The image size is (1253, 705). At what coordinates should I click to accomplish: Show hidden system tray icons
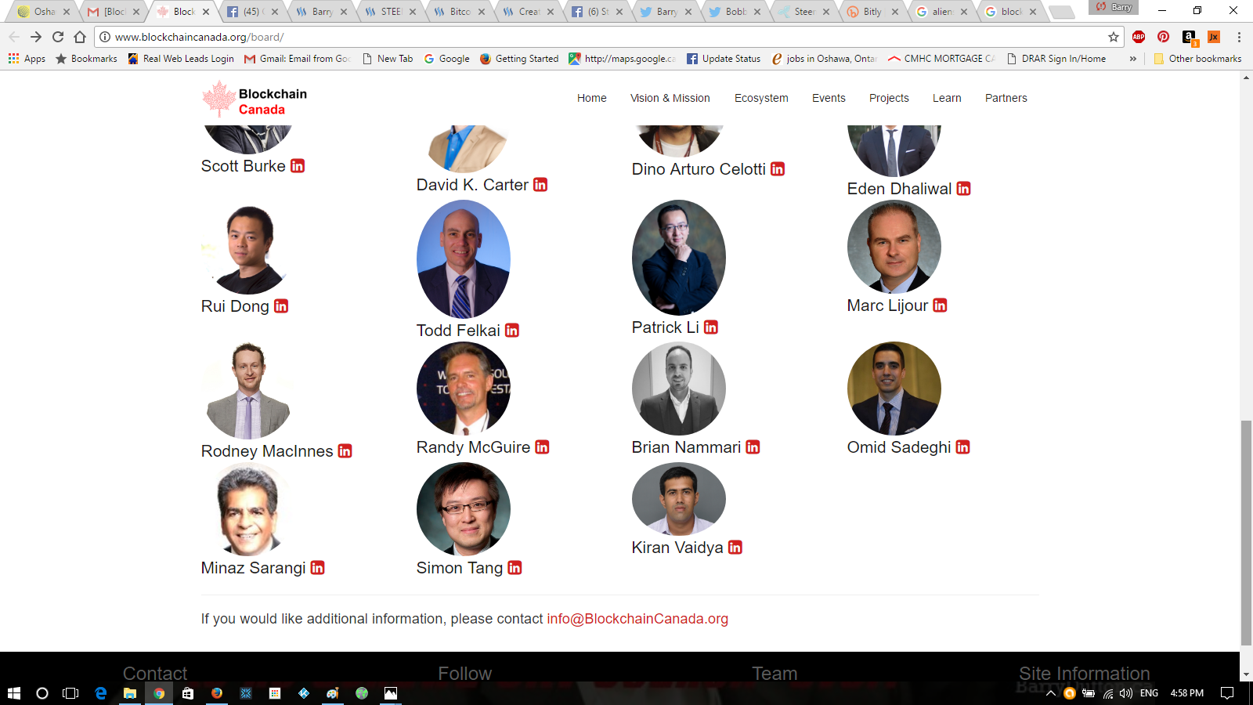coord(1051,693)
